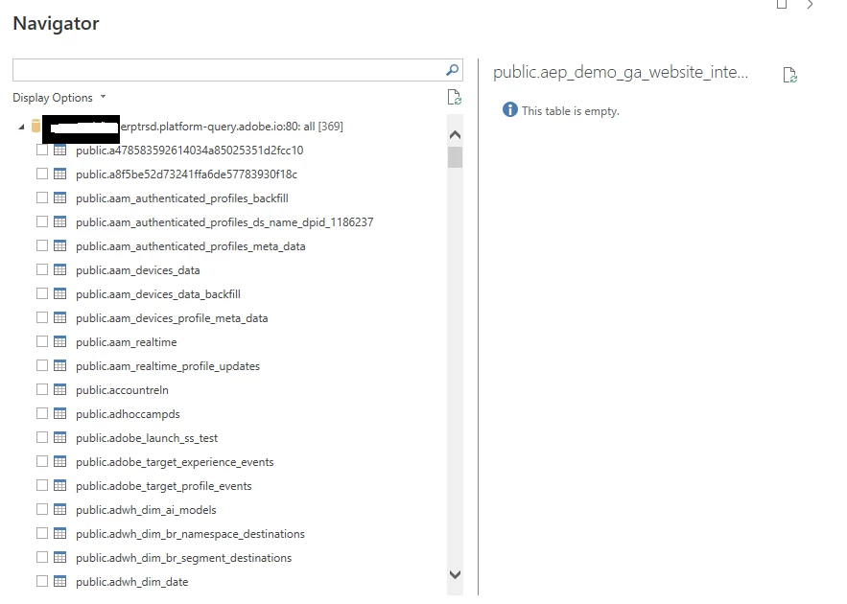This screenshot has height=604, width=847.
Task: Click table icon beside public.accountreln
Action: pos(60,389)
